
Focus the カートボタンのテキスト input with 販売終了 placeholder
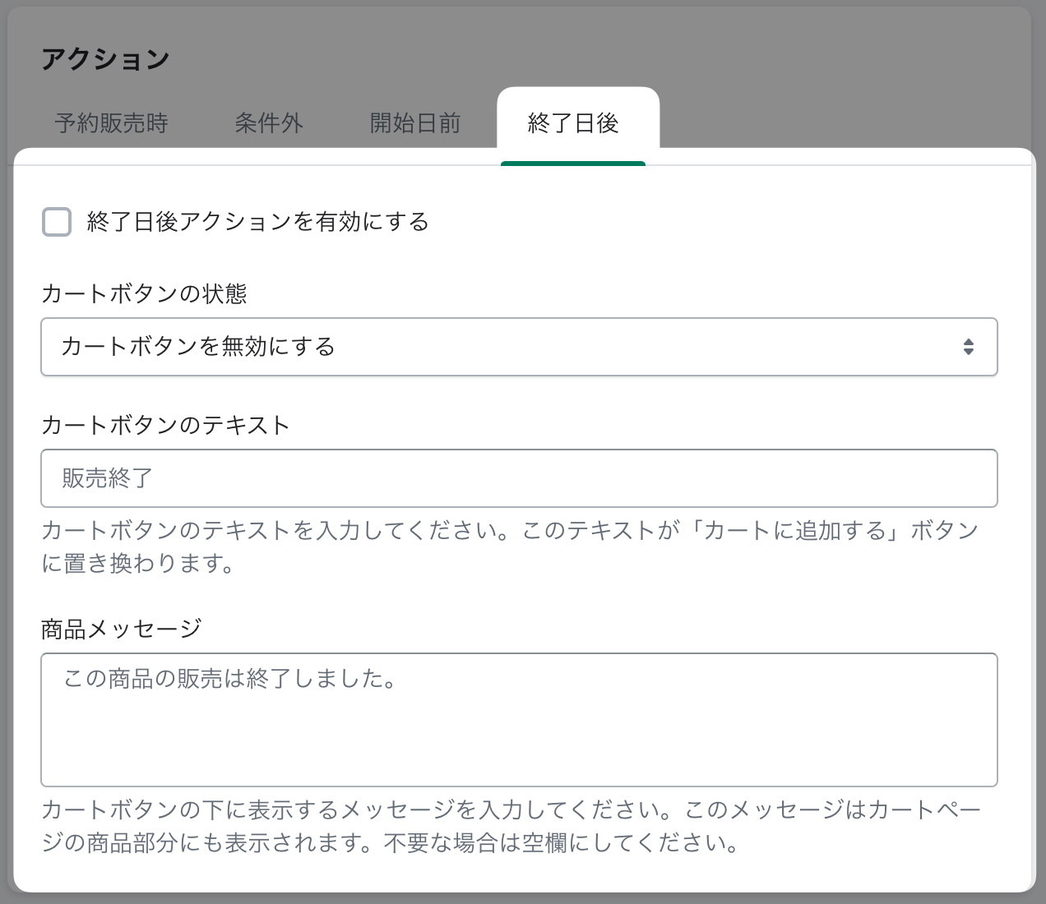coord(519,478)
